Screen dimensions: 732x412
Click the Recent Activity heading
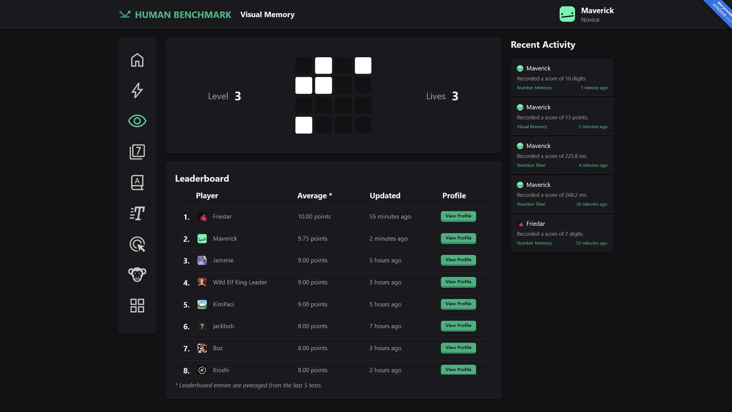543,45
